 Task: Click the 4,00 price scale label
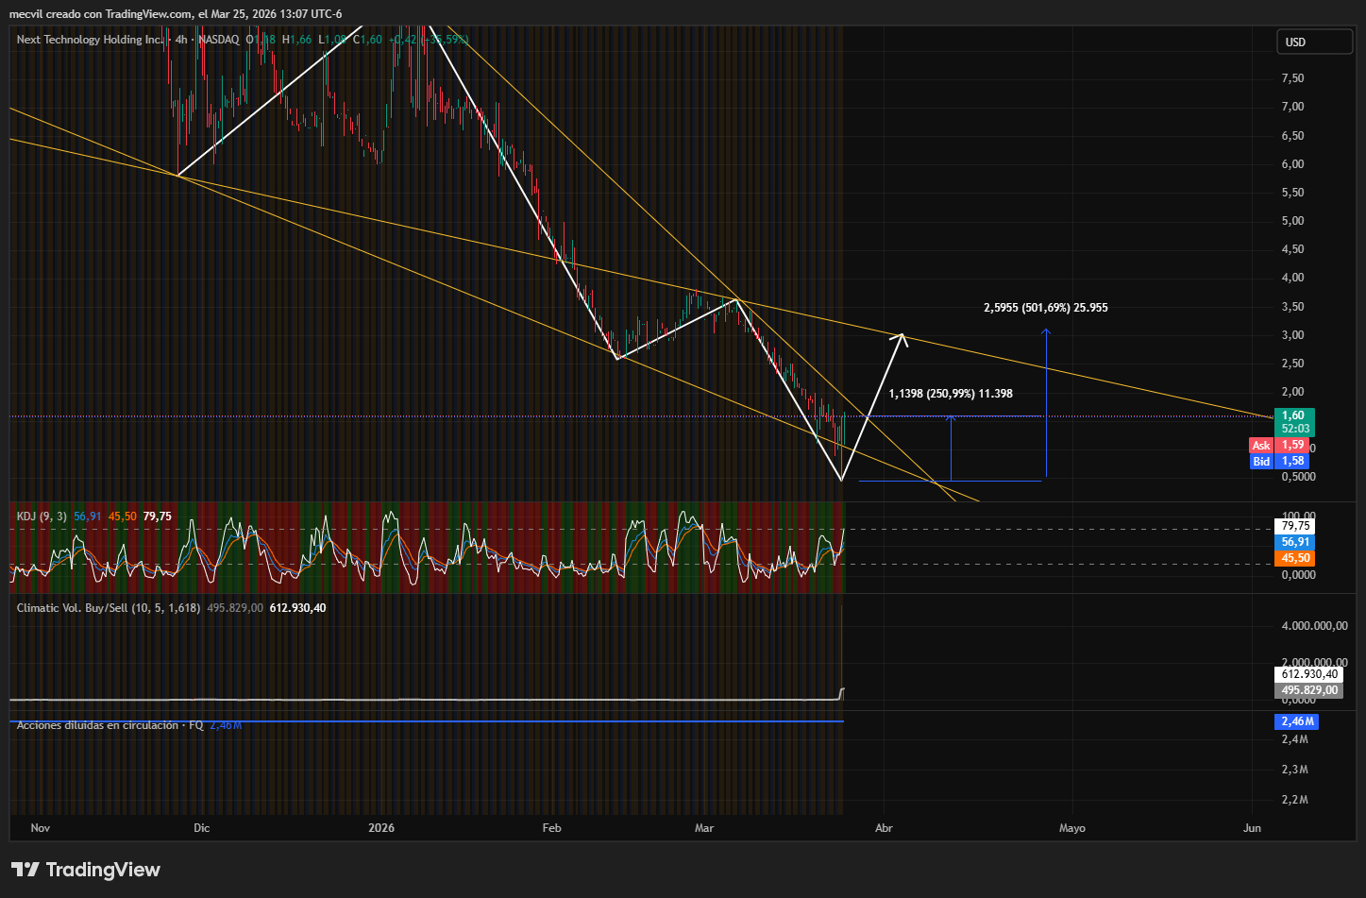1292,278
